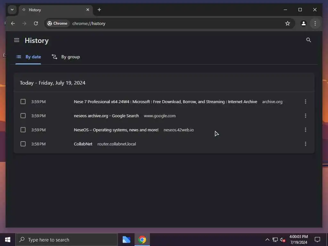This screenshot has height=246, width=328.
Task: Open the Chrome three-dot menu
Action: (x=315, y=23)
